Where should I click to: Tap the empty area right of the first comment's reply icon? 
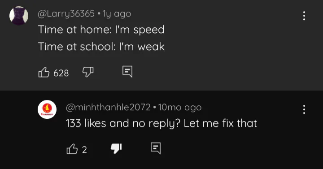tap(227, 72)
